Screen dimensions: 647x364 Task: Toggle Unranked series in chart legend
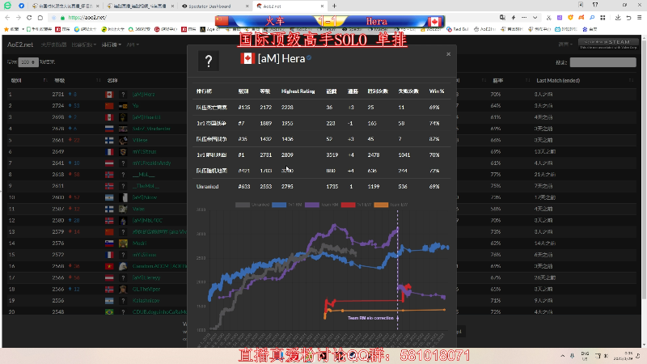252,205
